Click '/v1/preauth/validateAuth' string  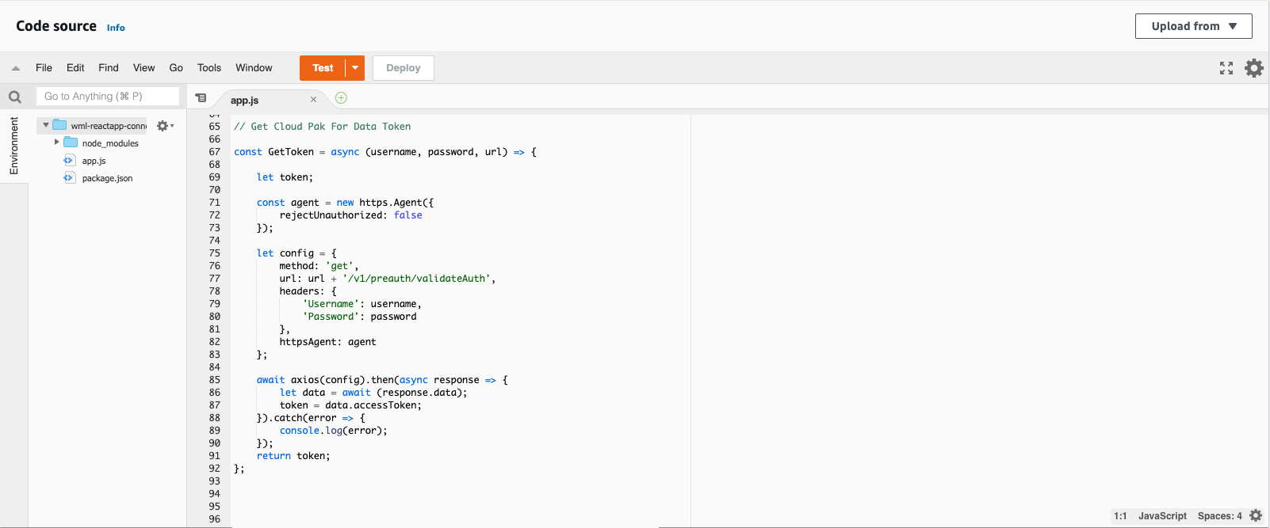coord(416,279)
